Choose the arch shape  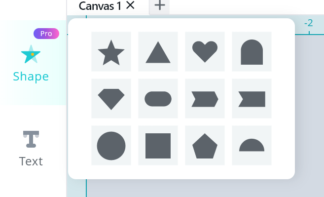[x=252, y=51]
